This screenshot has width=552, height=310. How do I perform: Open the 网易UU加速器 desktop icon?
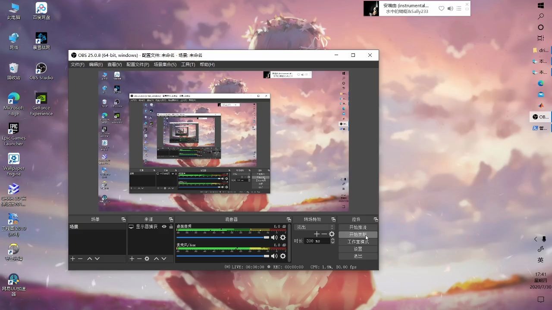pos(14,285)
